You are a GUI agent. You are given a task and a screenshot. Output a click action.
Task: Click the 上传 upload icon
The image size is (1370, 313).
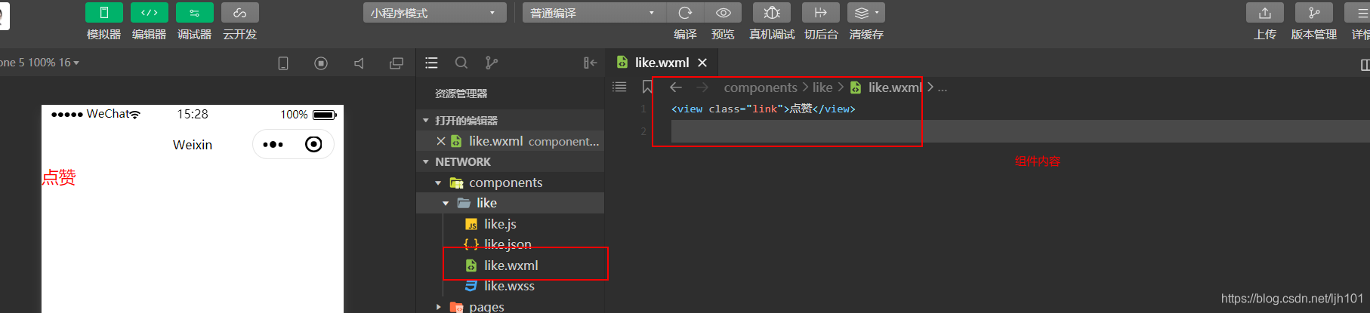click(1265, 13)
